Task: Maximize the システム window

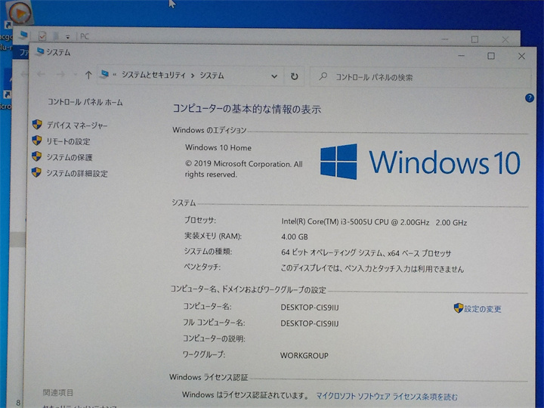Action: pos(491,56)
